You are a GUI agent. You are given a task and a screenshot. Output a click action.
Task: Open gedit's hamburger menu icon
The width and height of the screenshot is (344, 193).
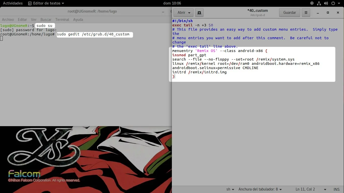[306, 13]
